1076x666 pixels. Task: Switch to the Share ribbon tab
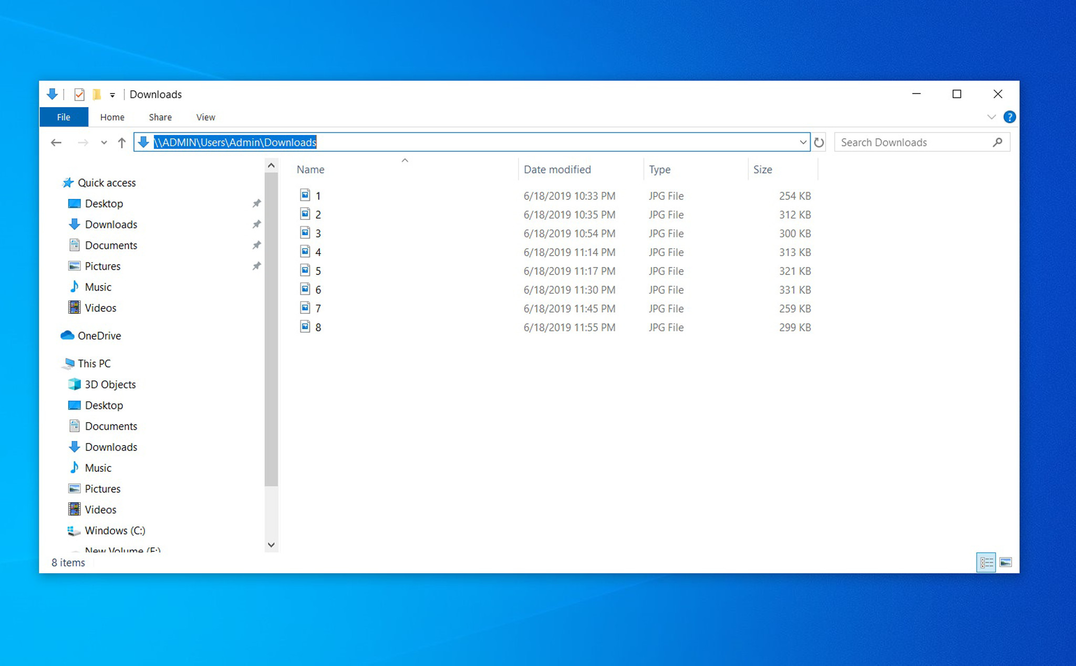[x=160, y=117]
